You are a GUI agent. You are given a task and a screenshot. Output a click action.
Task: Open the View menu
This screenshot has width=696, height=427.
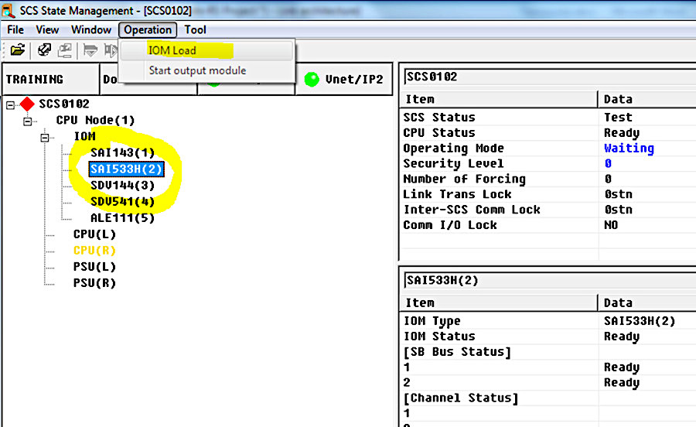tap(47, 29)
